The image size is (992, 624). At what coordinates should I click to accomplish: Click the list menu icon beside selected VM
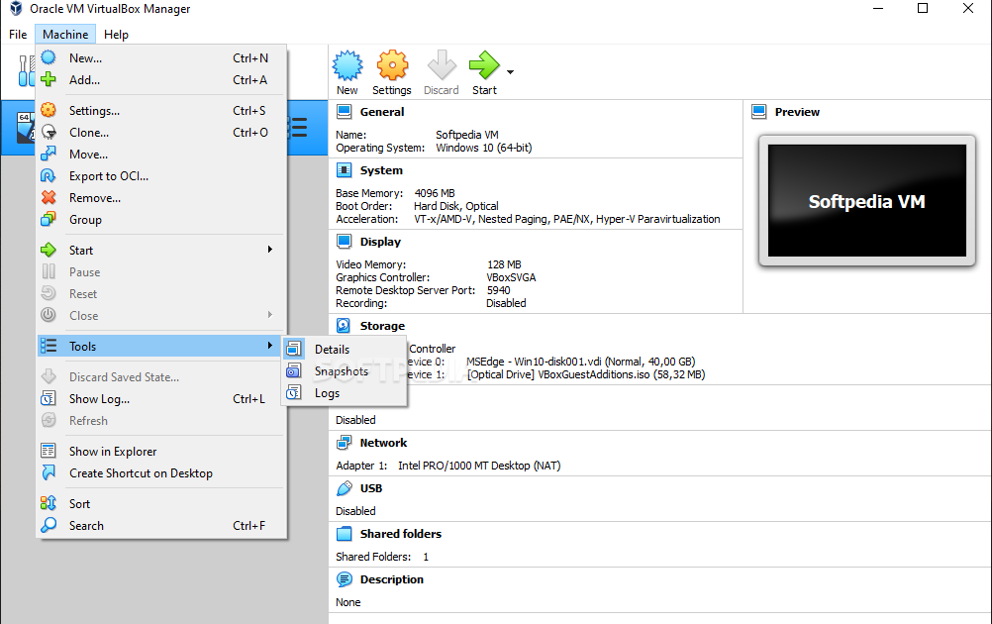pyautogui.click(x=298, y=127)
